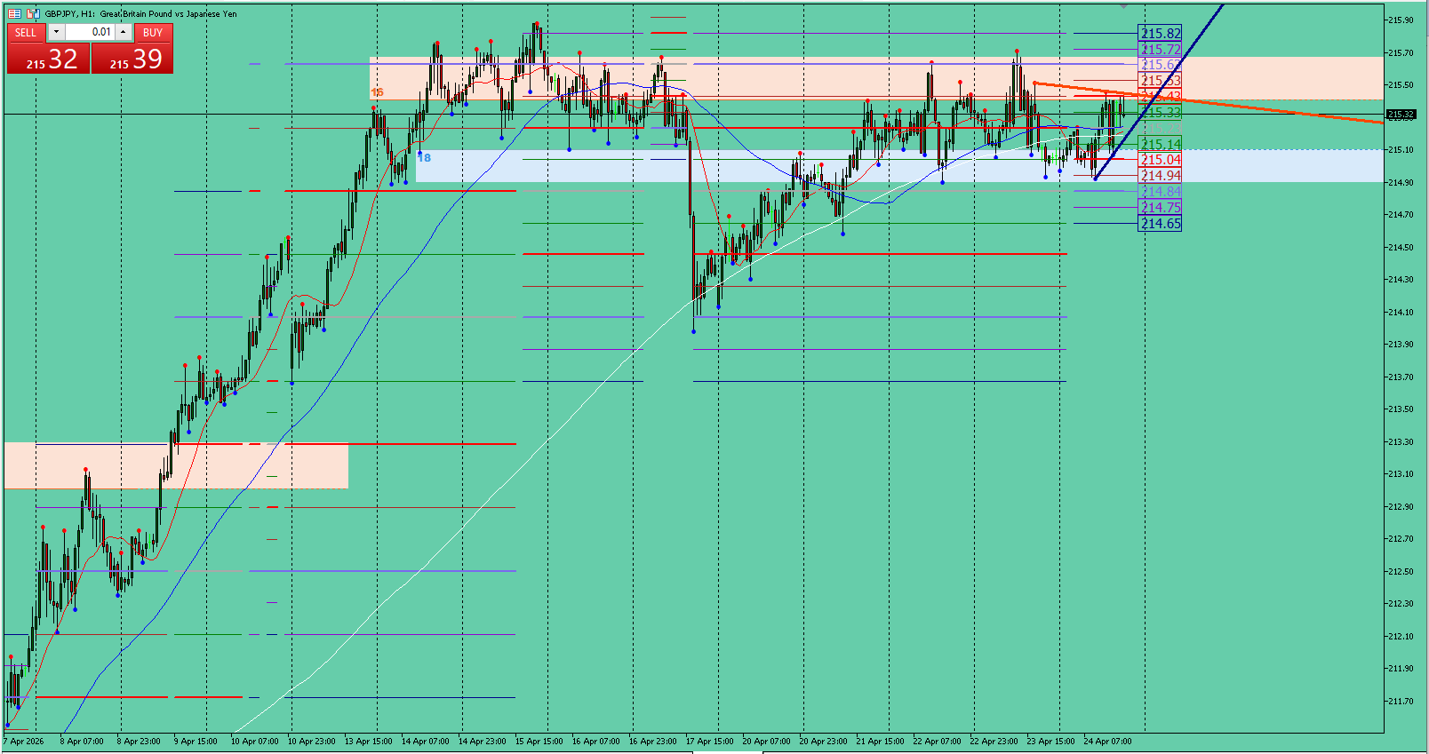The image size is (1429, 754).
Task: Click the one-click trading panel icon
Action: [33, 13]
